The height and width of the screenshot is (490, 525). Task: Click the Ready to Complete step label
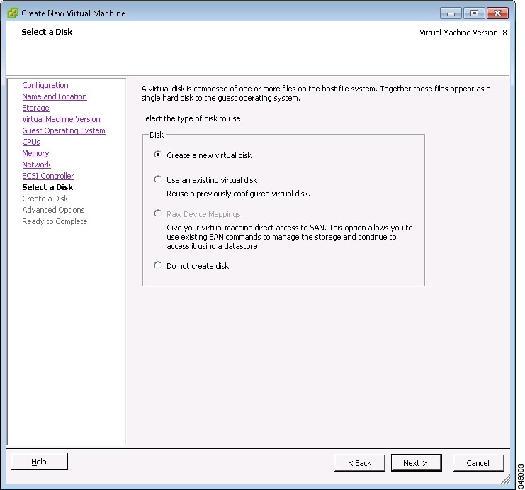[55, 221]
